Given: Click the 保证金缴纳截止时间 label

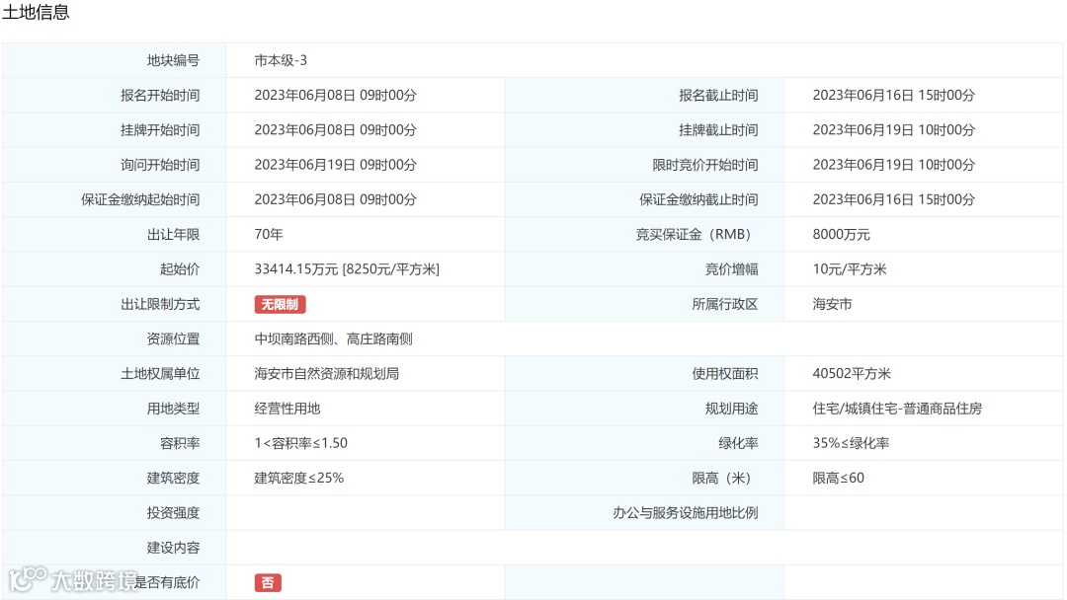Looking at the screenshot, I should pos(698,199).
